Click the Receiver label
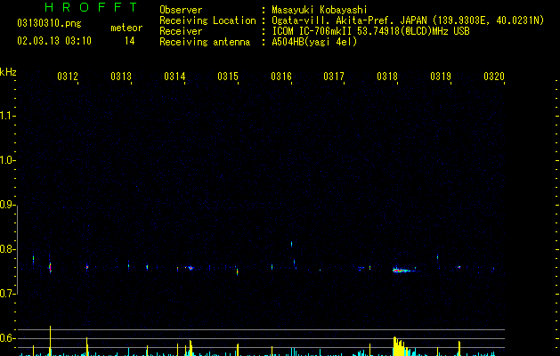Viewport: 560px width, 356px height. [x=181, y=31]
